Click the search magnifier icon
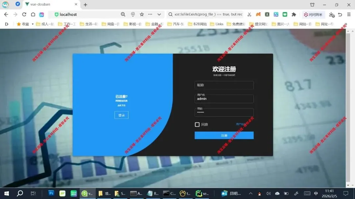Screen dimensions: 355x199 [171, 14]
